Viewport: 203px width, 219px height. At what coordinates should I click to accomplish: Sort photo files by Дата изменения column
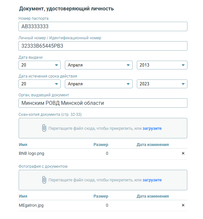tap(153, 196)
